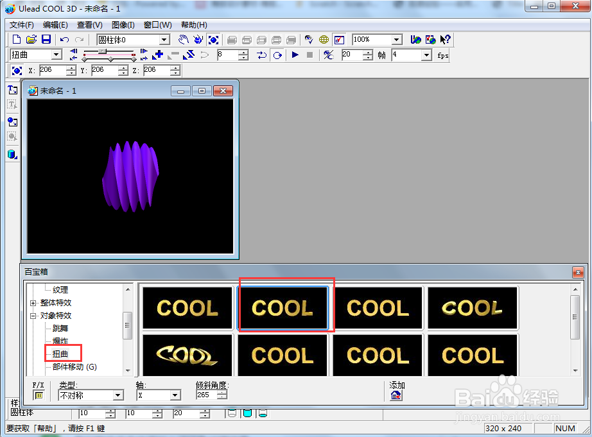
Task: Open the 帮助(H) menu
Action: pyautogui.click(x=194, y=25)
